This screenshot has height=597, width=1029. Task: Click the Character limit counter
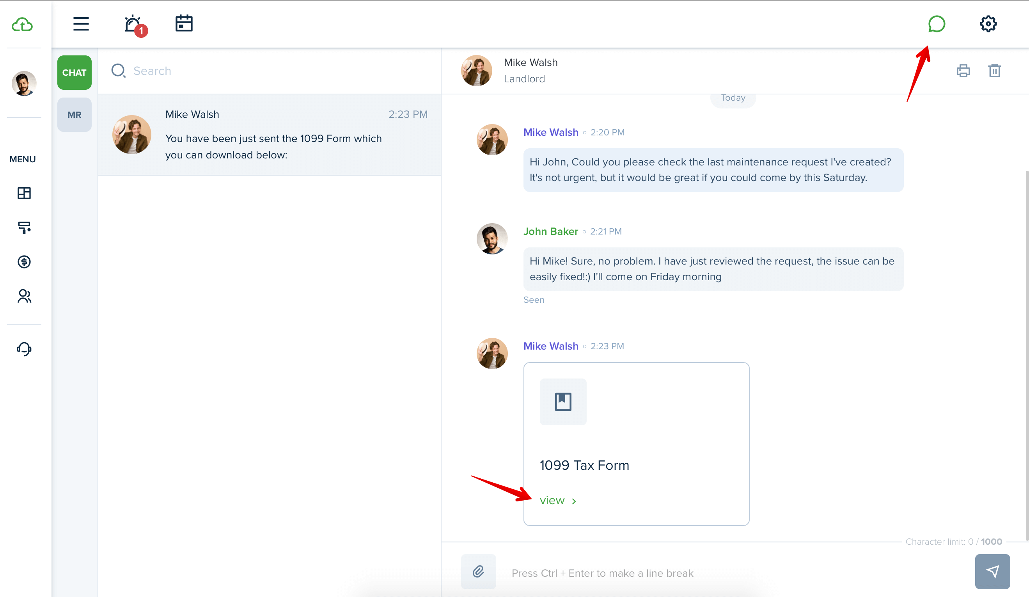click(953, 542)
